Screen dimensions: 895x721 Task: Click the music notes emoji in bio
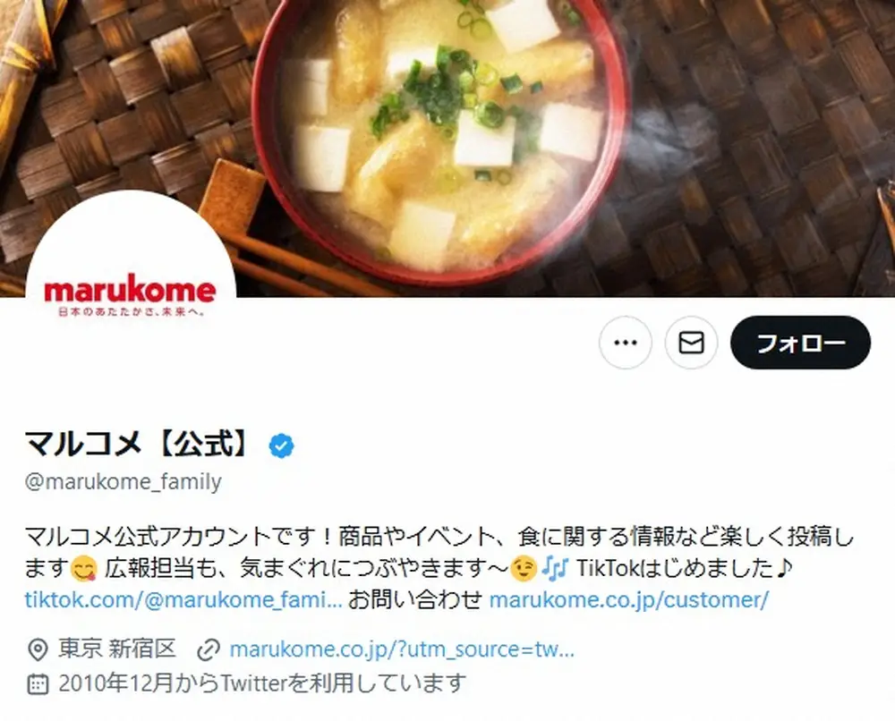tap(555, 568)
